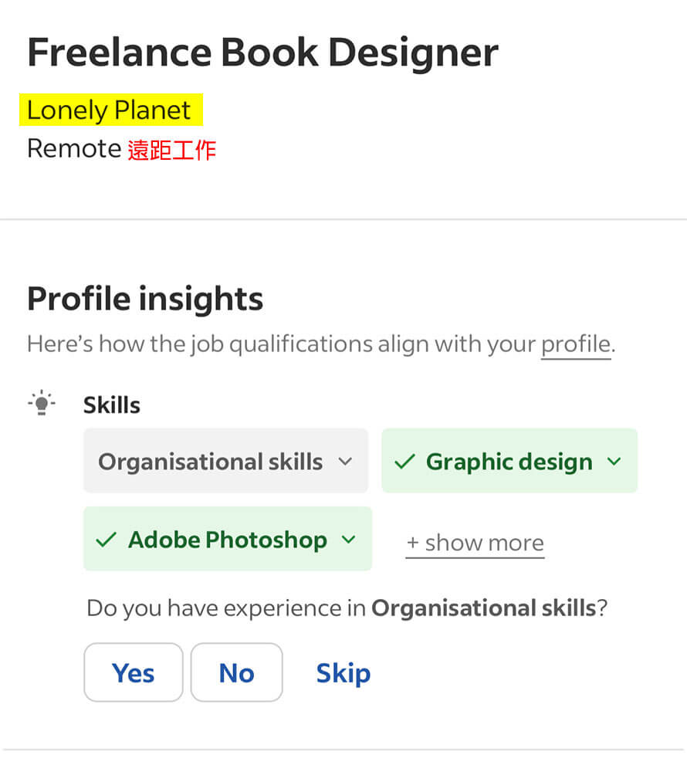Click the Remote location text
Screen dimensions: 687x772
[x=74, y=149]
